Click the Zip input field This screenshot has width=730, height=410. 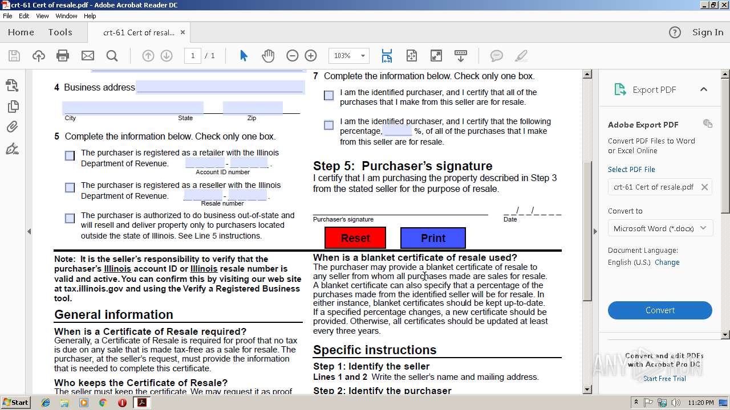click(253, 108)
